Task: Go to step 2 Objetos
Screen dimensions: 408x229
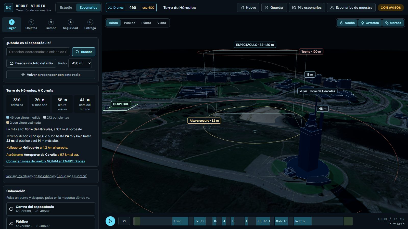Action: pyautogui.click(x=31, y=25)
